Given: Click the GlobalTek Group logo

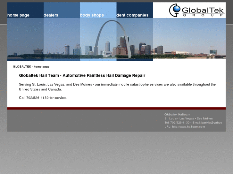Looking at the screenshot, I should click(x=196, y=10).
